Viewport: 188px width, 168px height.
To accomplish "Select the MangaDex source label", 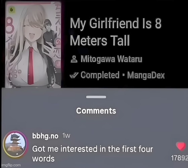I will point(146,75).
